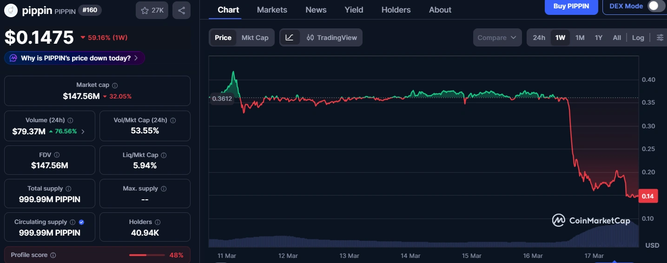Click the 5.94% Liq/Mkt Cap value
The height and width of the screenshot is (263, 667).
(x=145, y=165)
